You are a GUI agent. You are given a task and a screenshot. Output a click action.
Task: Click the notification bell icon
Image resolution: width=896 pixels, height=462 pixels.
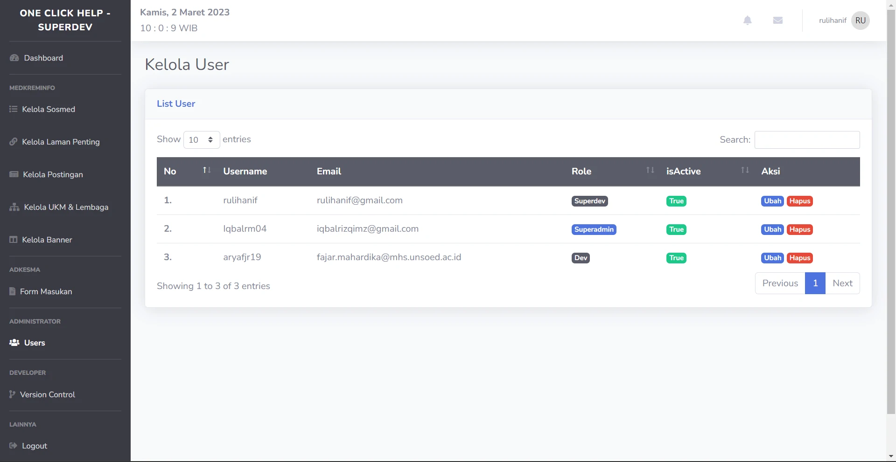click(x=747, y=21)
